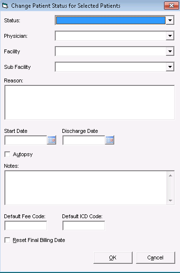Expand the Status dropdown arrow
Image resolution: width=180 pixels, height=273 pixels.
click(170, 20)
